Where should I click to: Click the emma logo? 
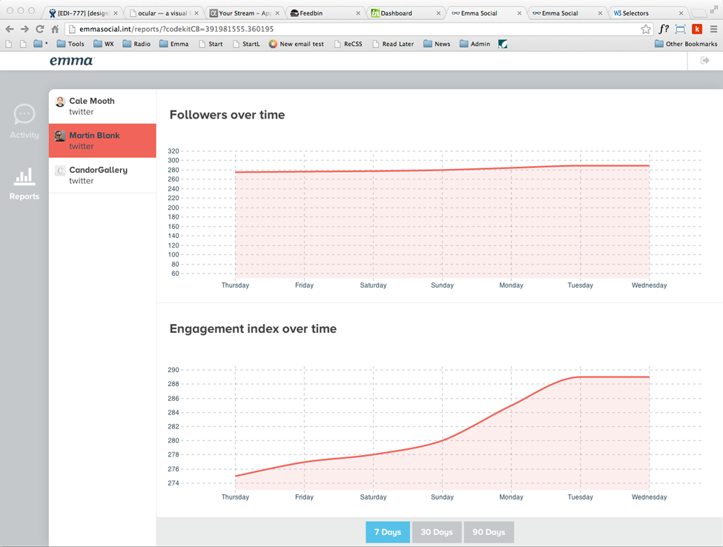(71, 61)
